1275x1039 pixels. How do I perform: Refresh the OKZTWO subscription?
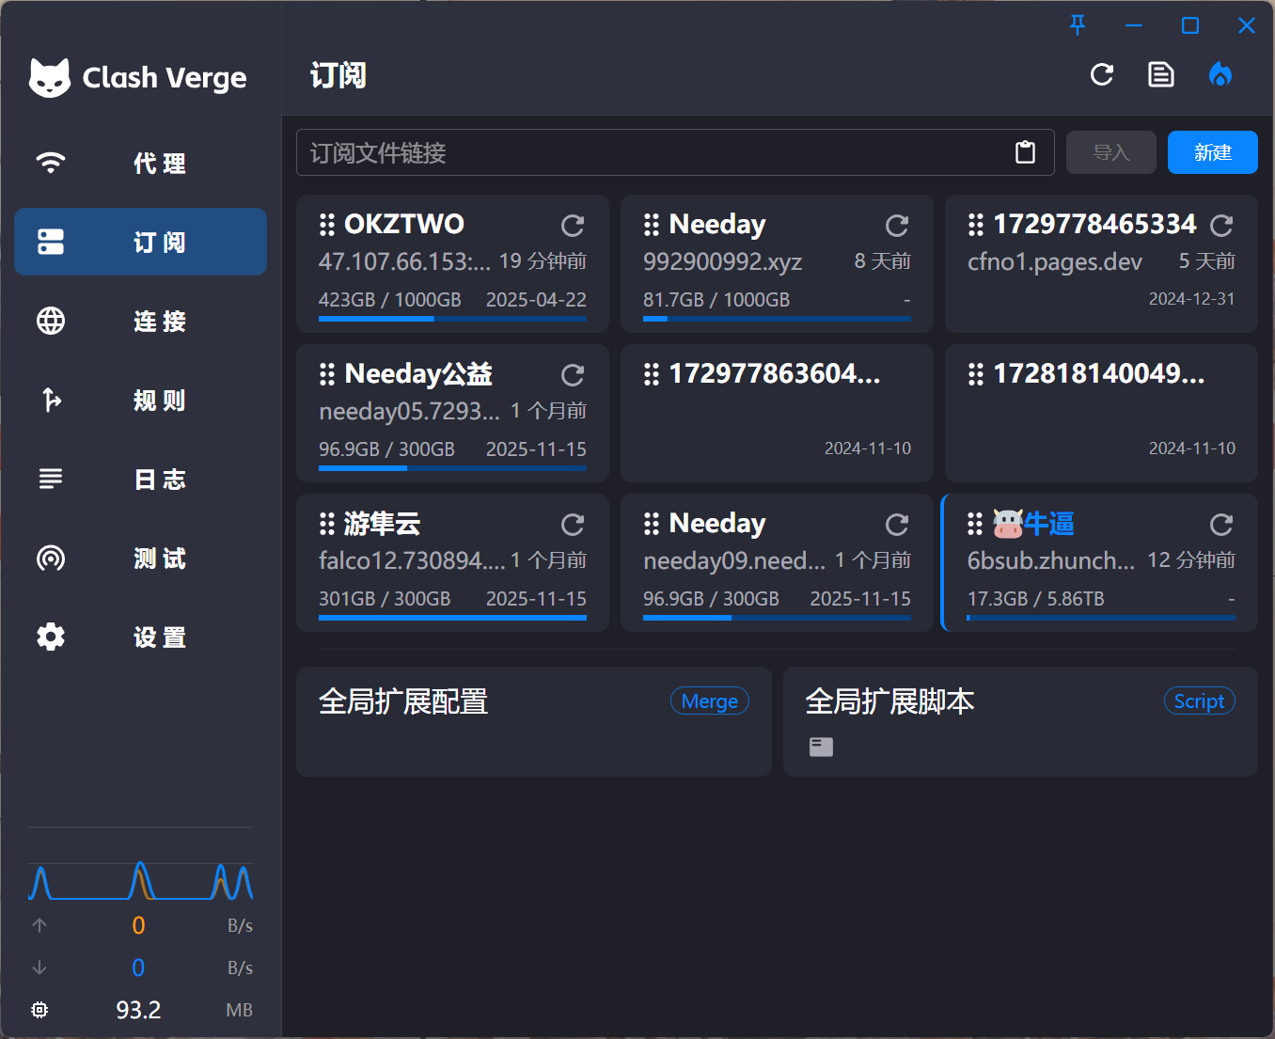573,225
